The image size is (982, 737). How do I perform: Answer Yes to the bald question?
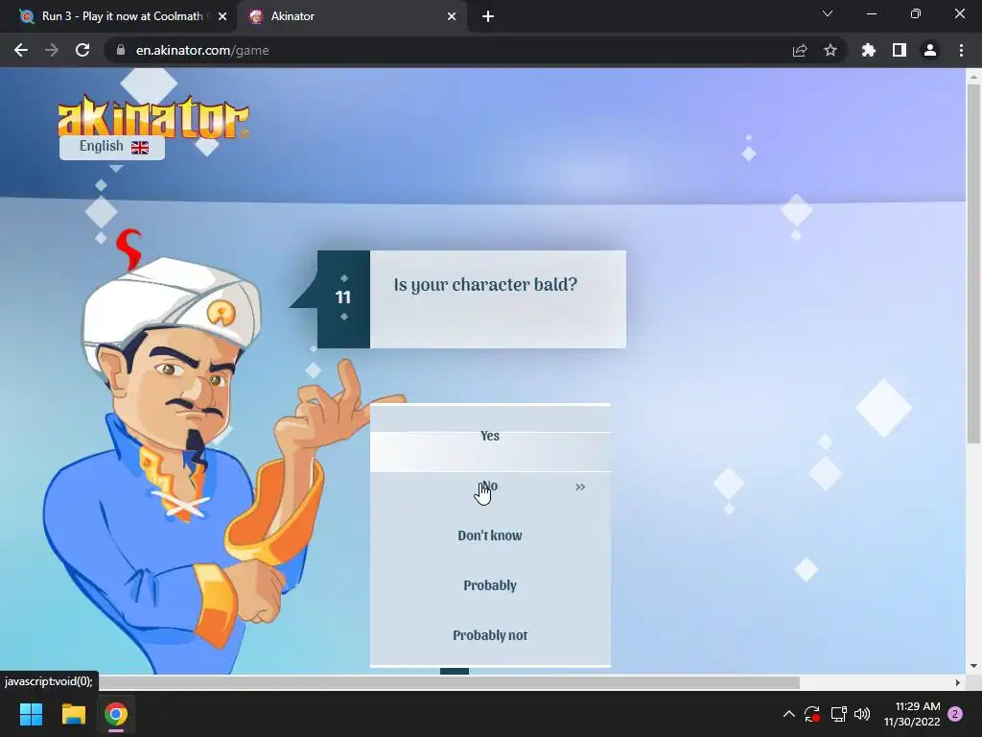pyautogui.click(x=490, y=437)
